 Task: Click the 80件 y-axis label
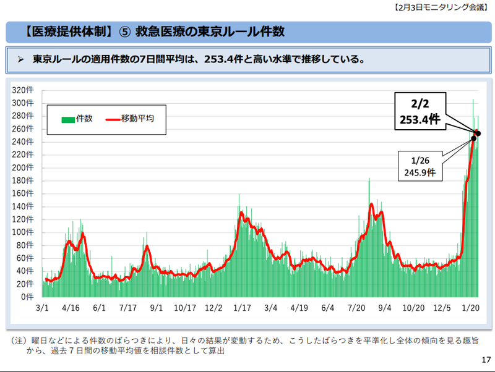(25, 245)
